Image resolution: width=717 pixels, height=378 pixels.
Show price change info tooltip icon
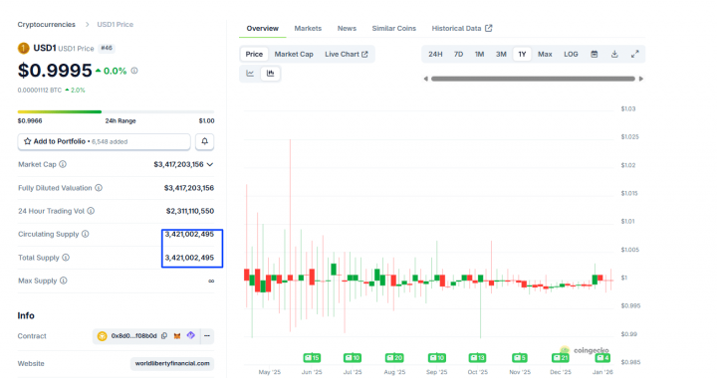pyautogui.click(x=134, y=71)
